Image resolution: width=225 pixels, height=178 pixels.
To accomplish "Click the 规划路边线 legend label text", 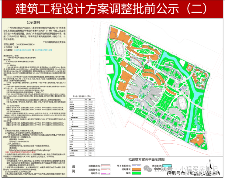I will pyautogui.click(x=94, y=166).
